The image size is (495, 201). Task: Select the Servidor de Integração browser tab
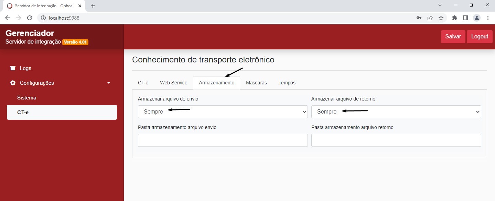pyautogui.click(x=44, y=6)
